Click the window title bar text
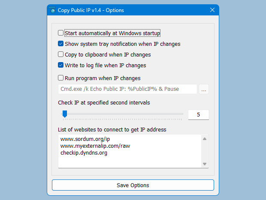This screenshot has height=200, width=266. tap(97, 10)
